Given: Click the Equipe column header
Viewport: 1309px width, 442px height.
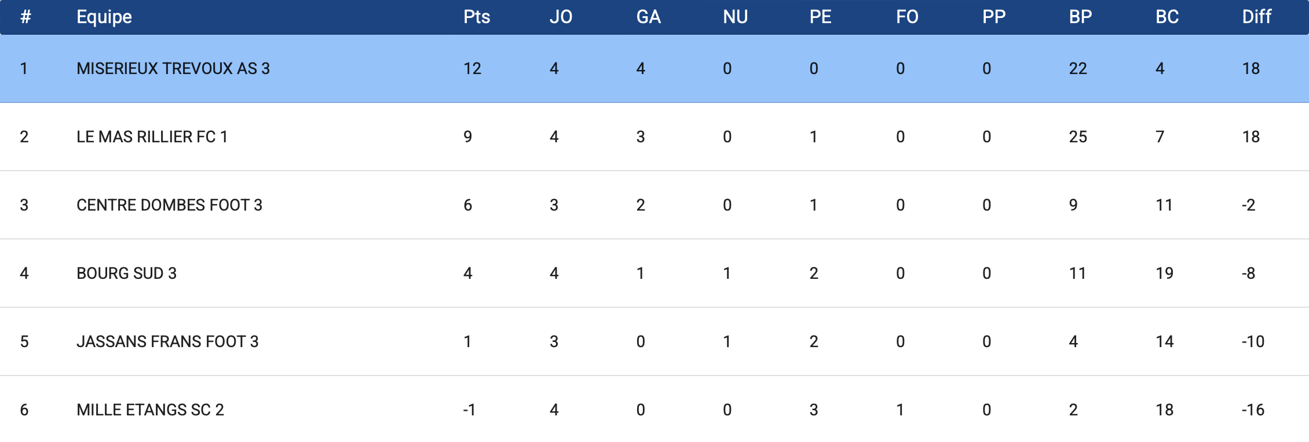Looking at the screenshot, I should click(x=104, y=17).
